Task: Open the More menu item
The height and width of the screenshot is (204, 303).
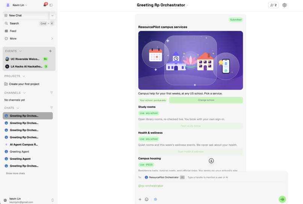Action: (29, 38)
